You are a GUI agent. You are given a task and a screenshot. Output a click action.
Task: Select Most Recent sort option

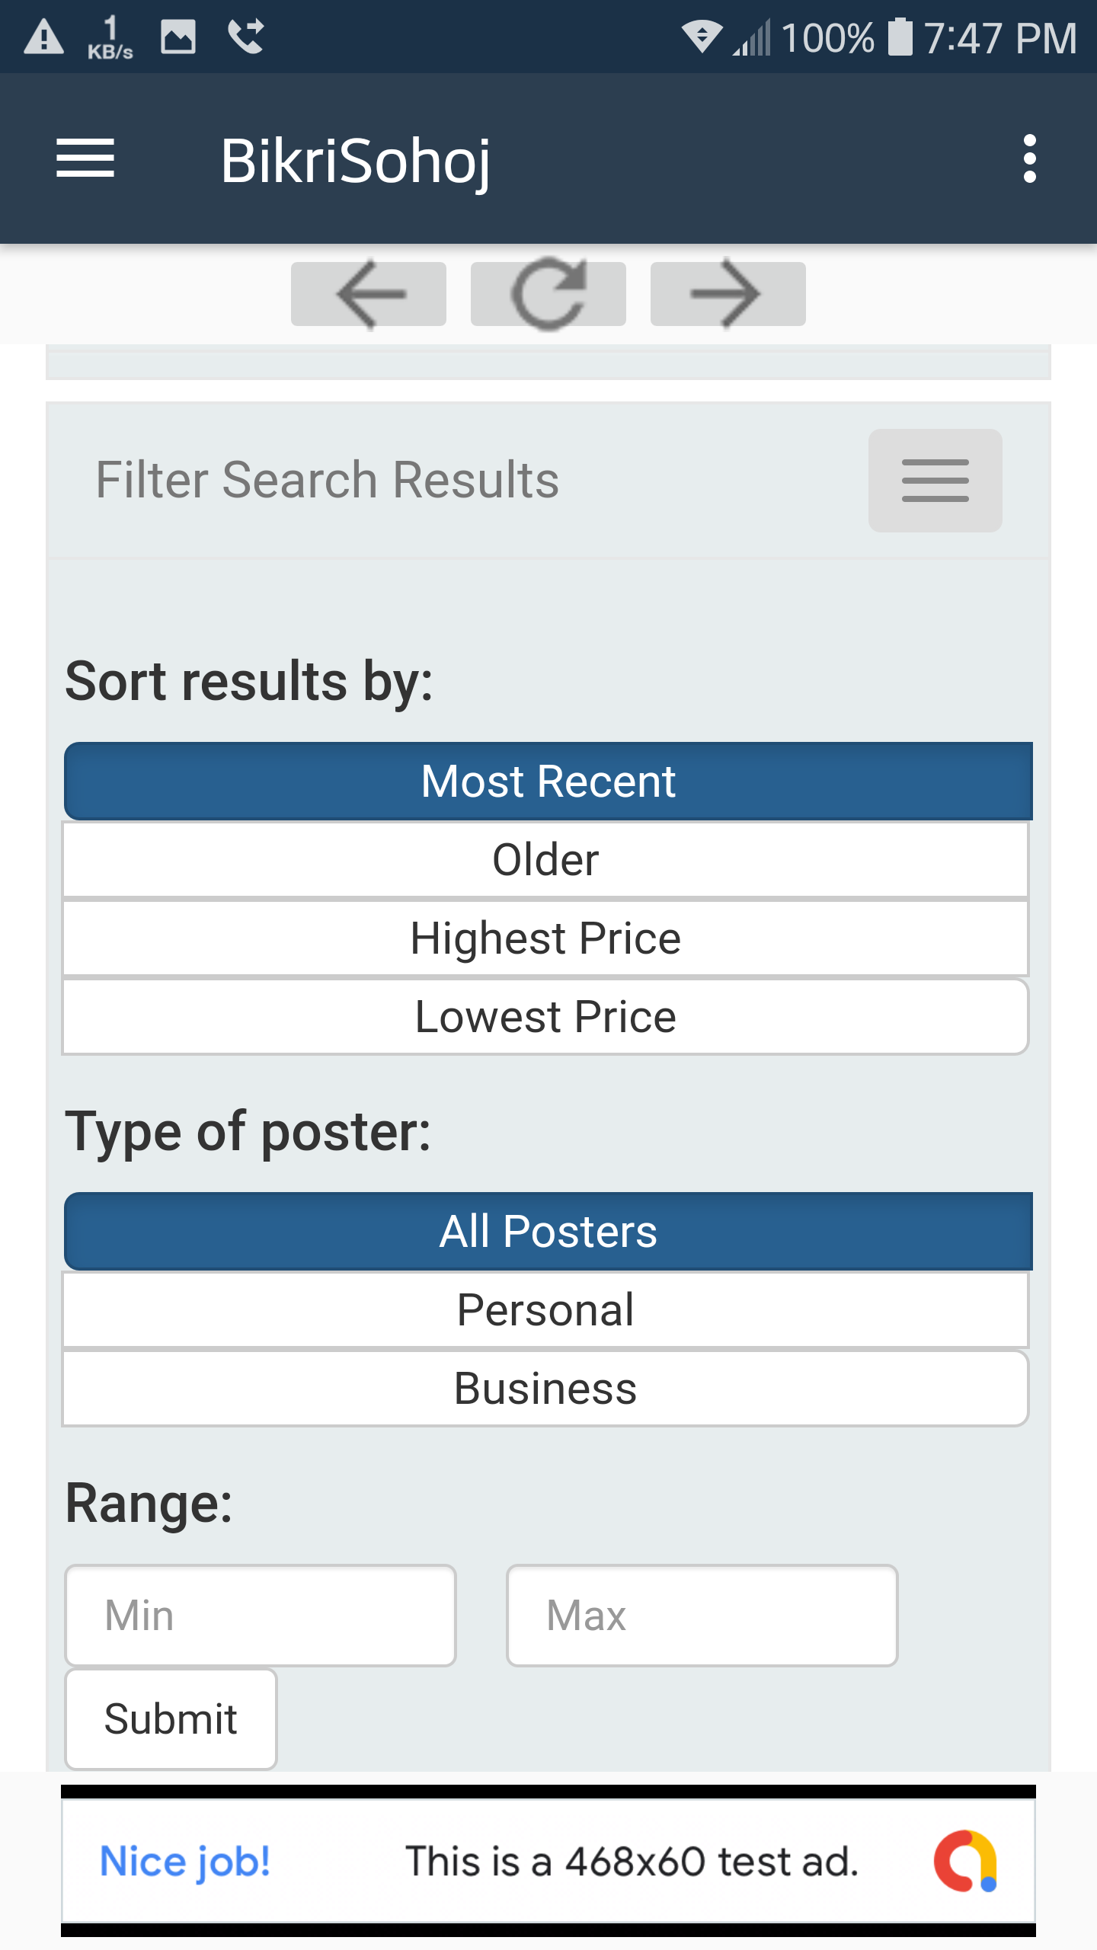tap(548, 782)
